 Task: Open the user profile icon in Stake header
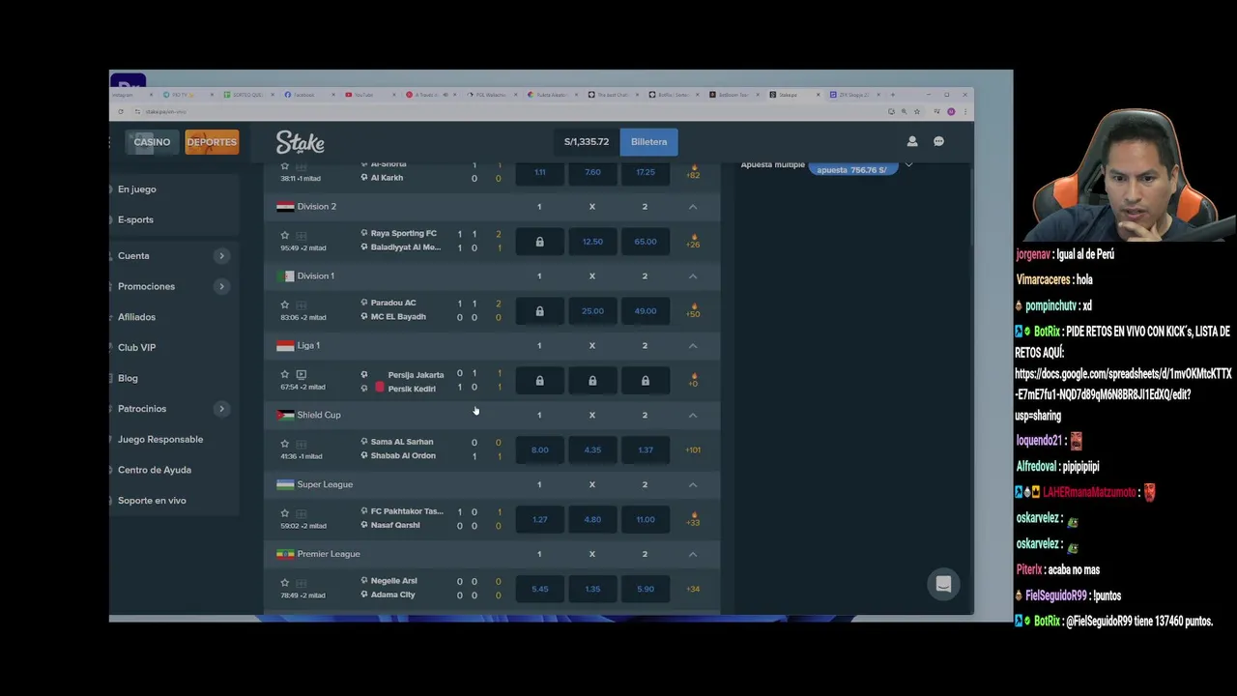point(911,141)
